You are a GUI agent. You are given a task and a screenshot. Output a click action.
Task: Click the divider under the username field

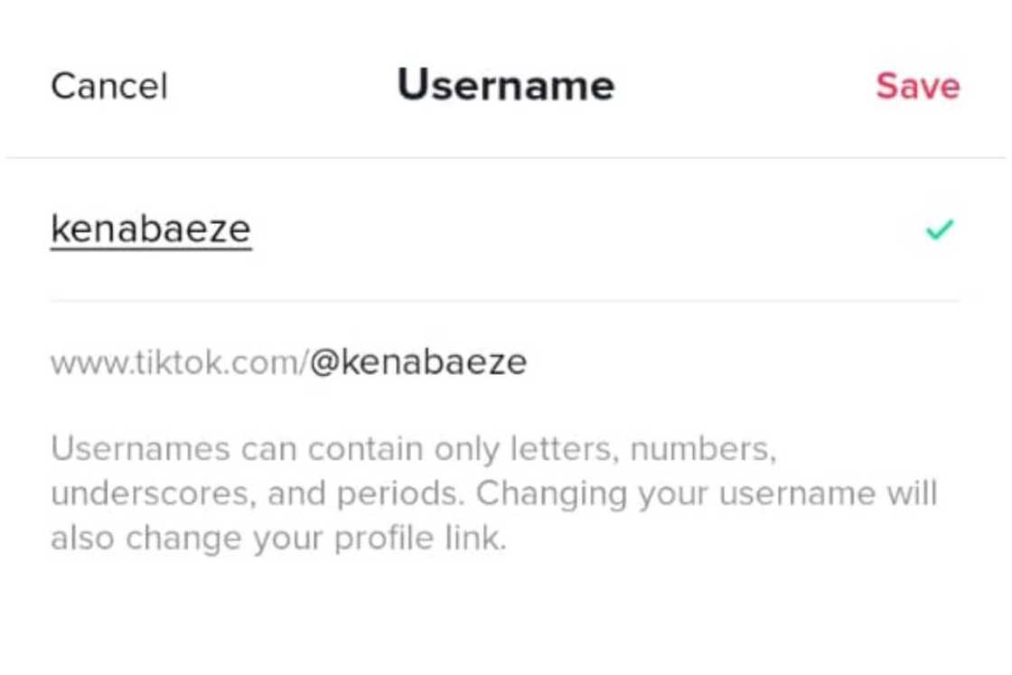click(506, 300)
